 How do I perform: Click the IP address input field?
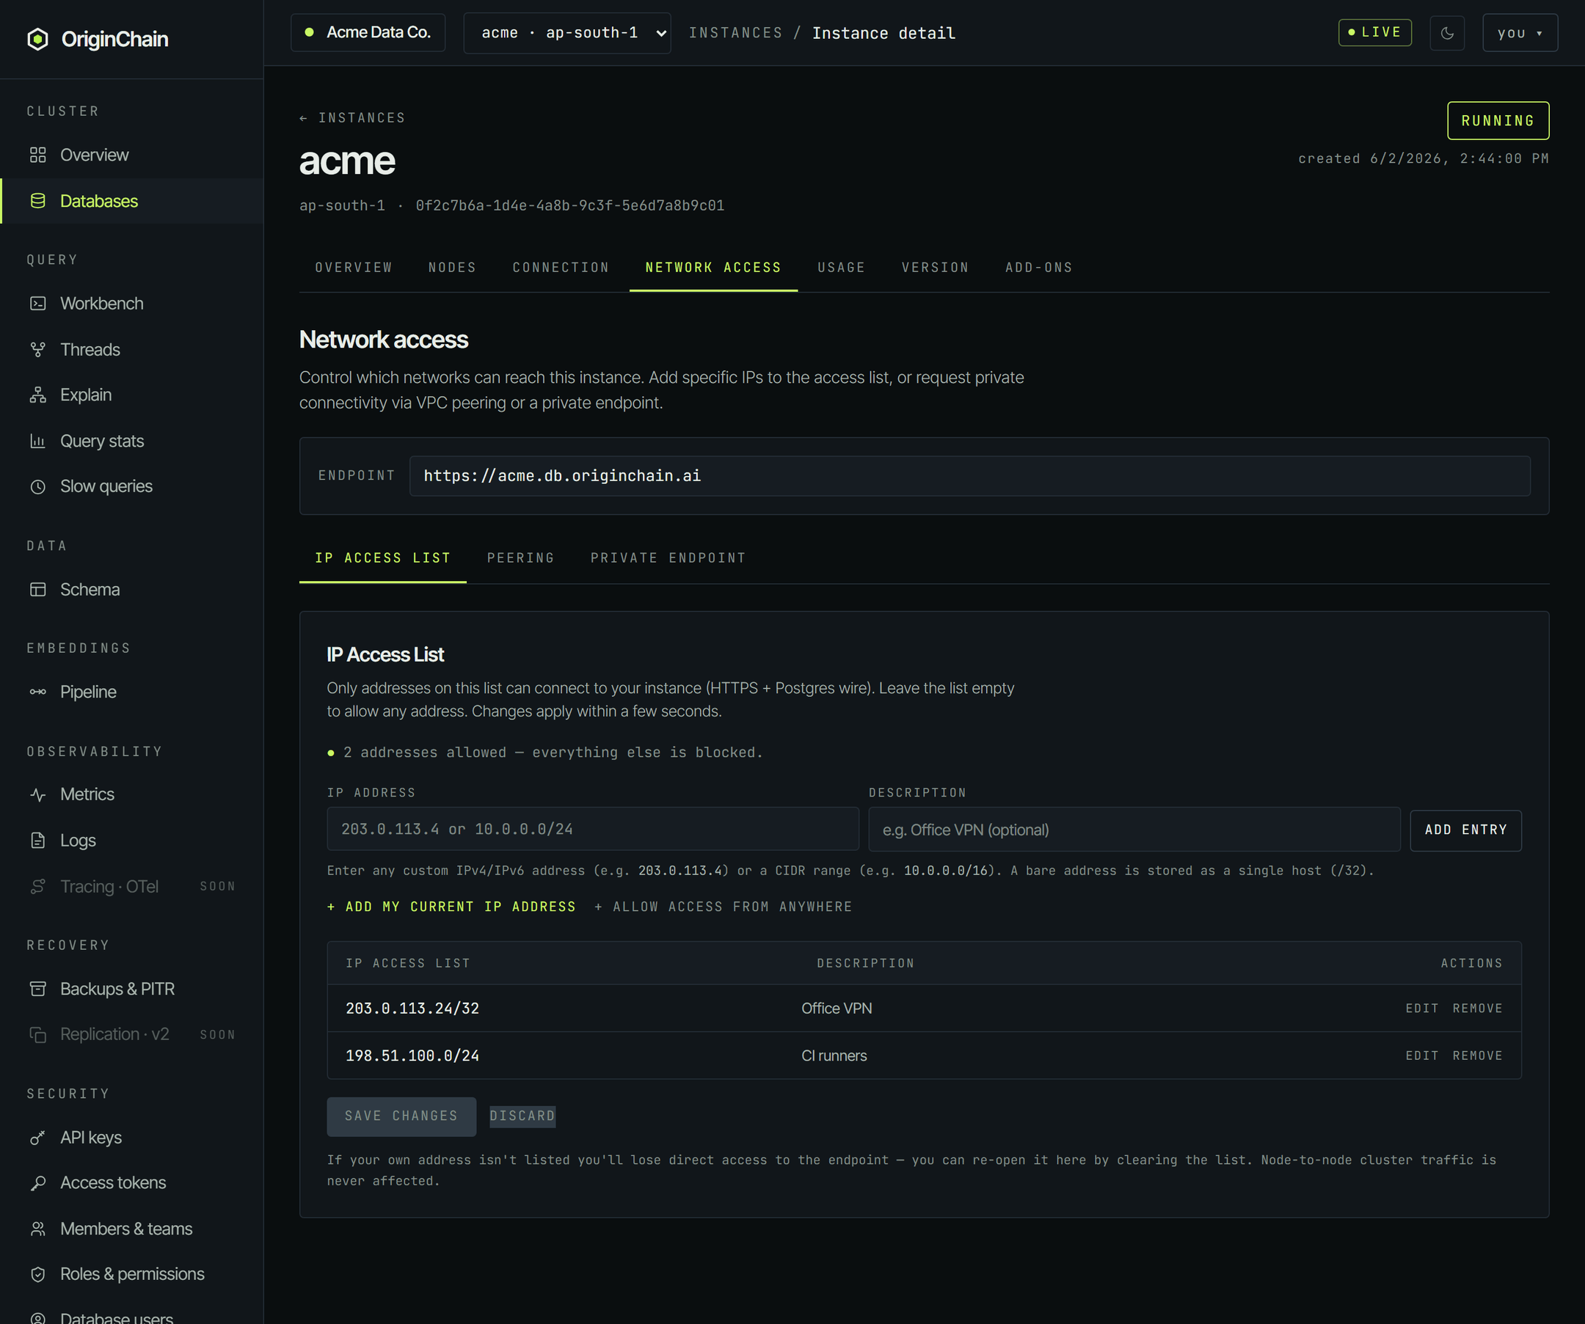(x=592, y=829)
